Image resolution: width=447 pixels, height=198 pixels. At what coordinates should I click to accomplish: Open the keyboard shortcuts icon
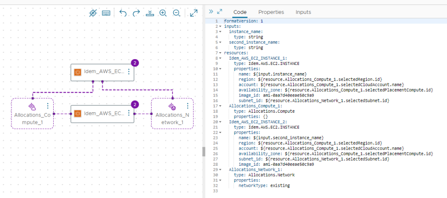[106, 13]
